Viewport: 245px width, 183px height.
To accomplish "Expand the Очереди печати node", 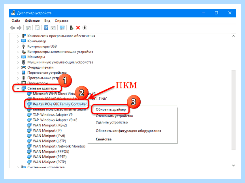I will tap(18, 67).
